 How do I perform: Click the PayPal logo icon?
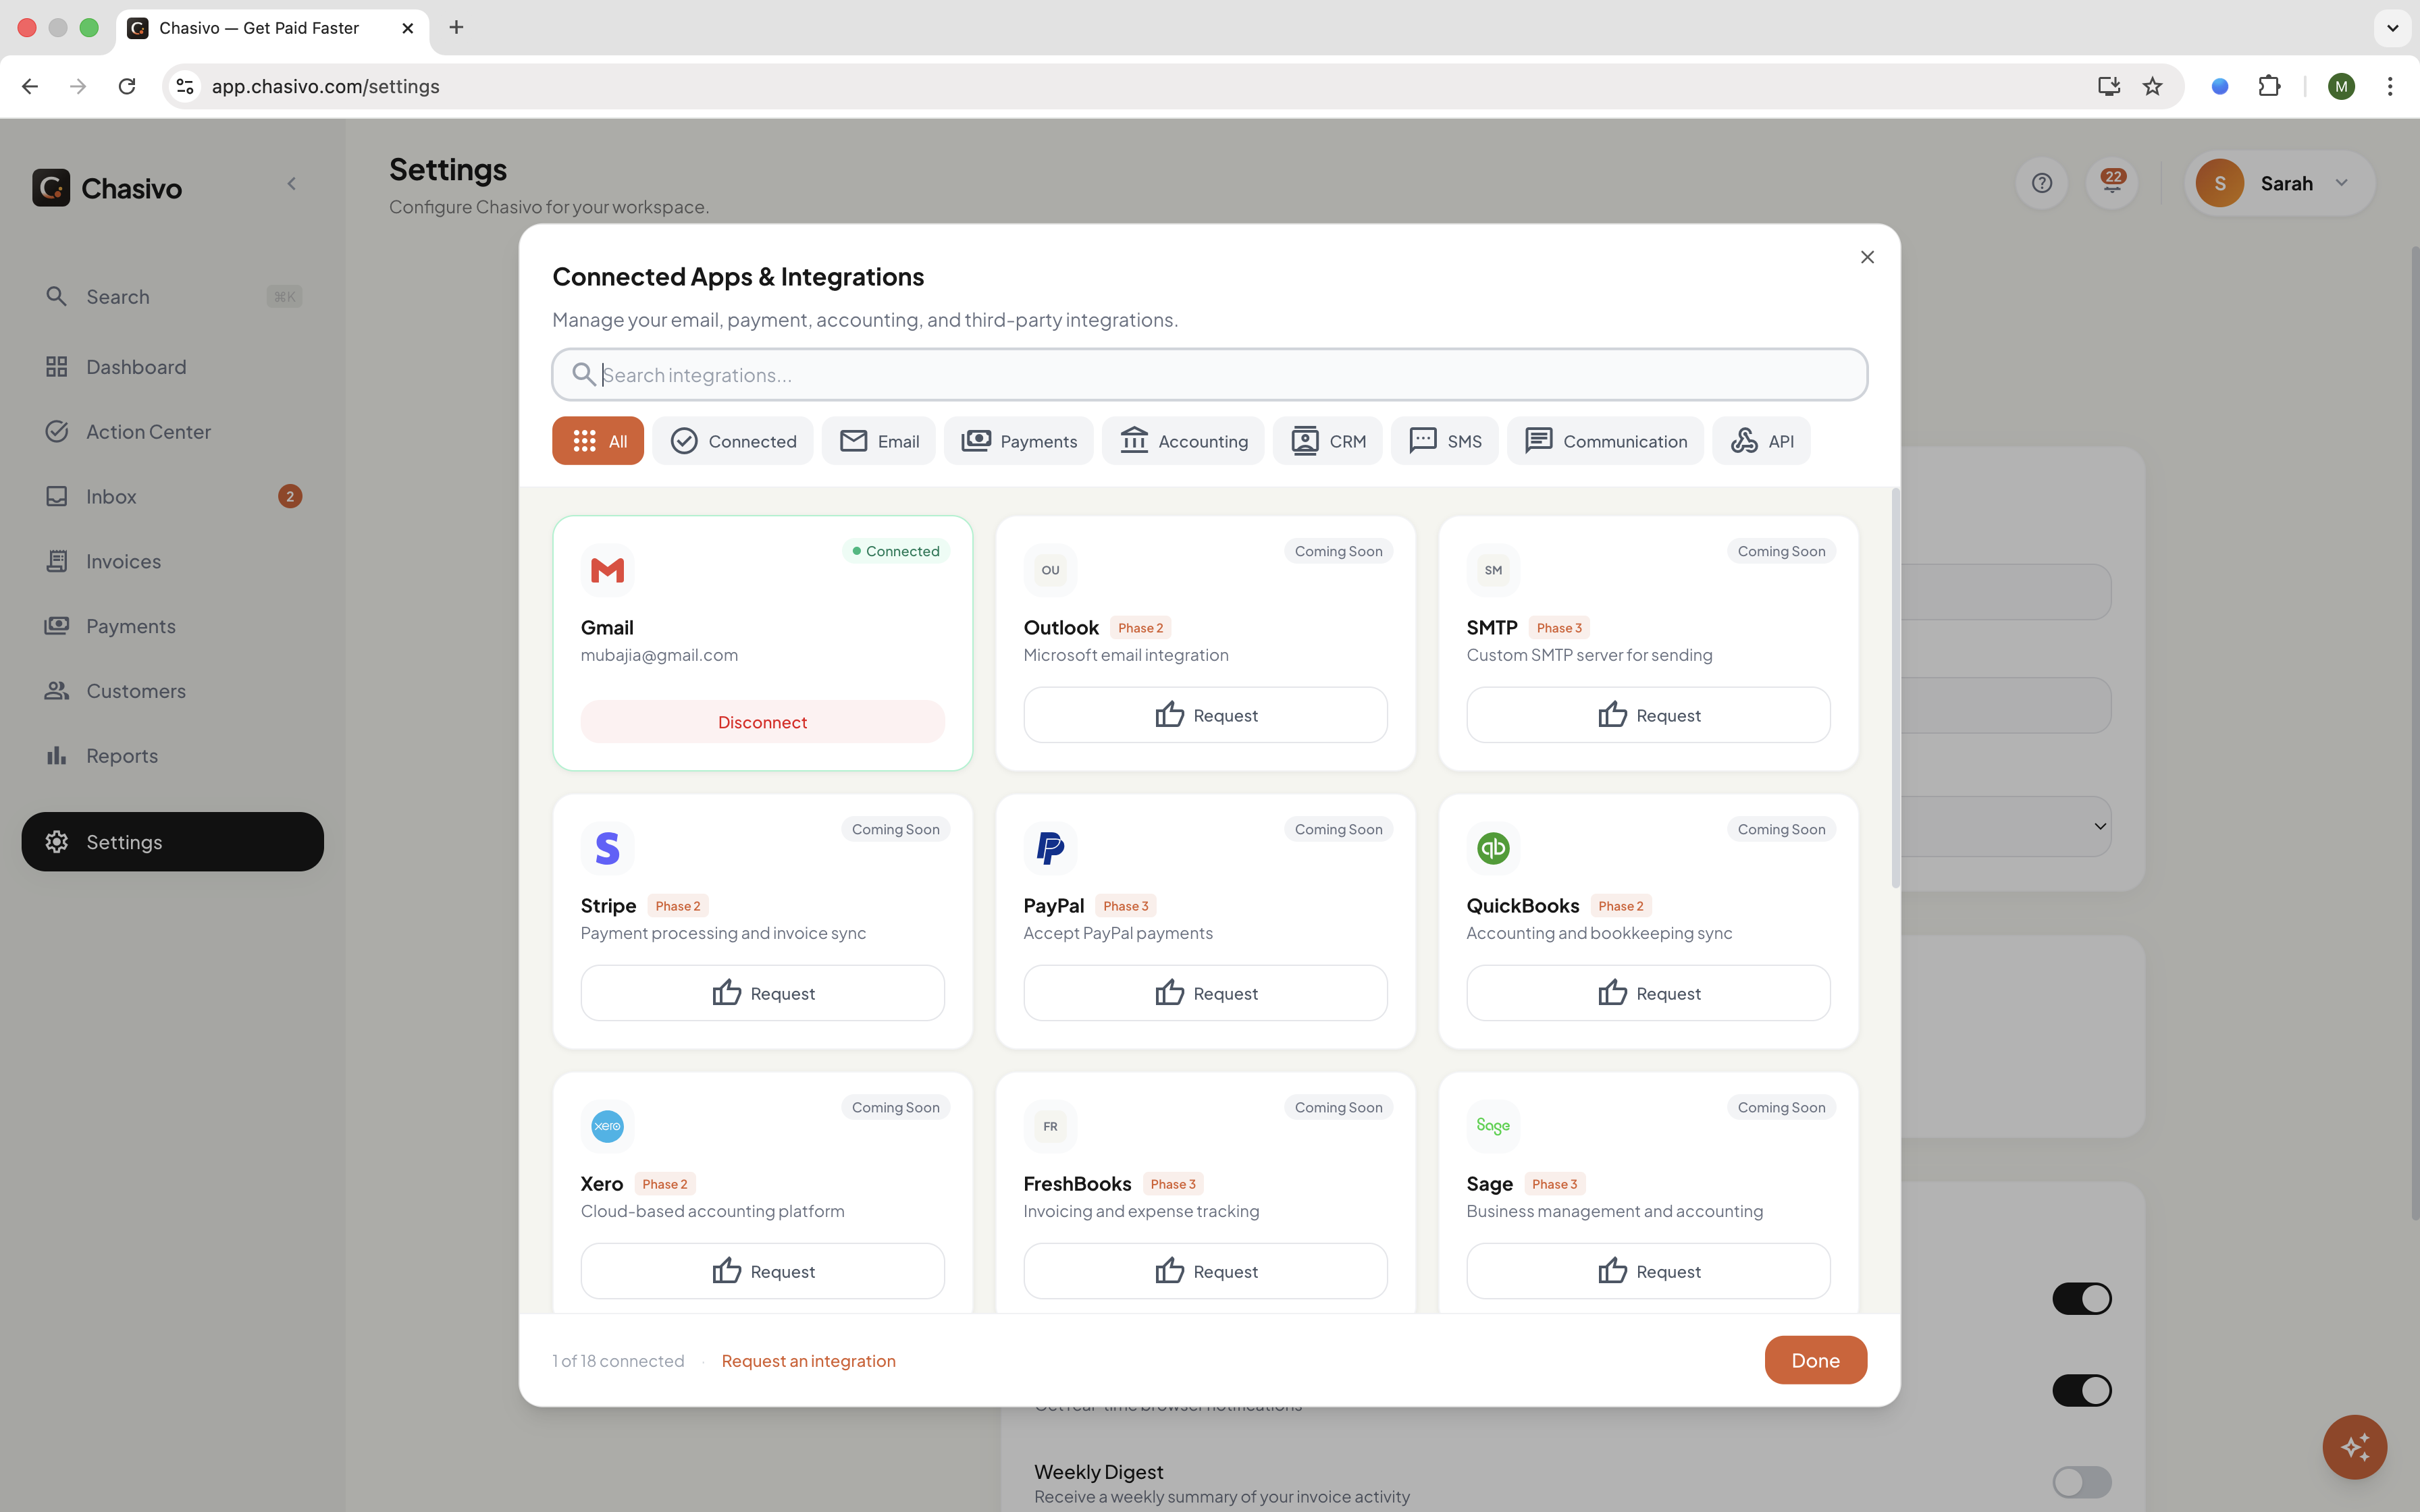click(x=1050, y=848)
